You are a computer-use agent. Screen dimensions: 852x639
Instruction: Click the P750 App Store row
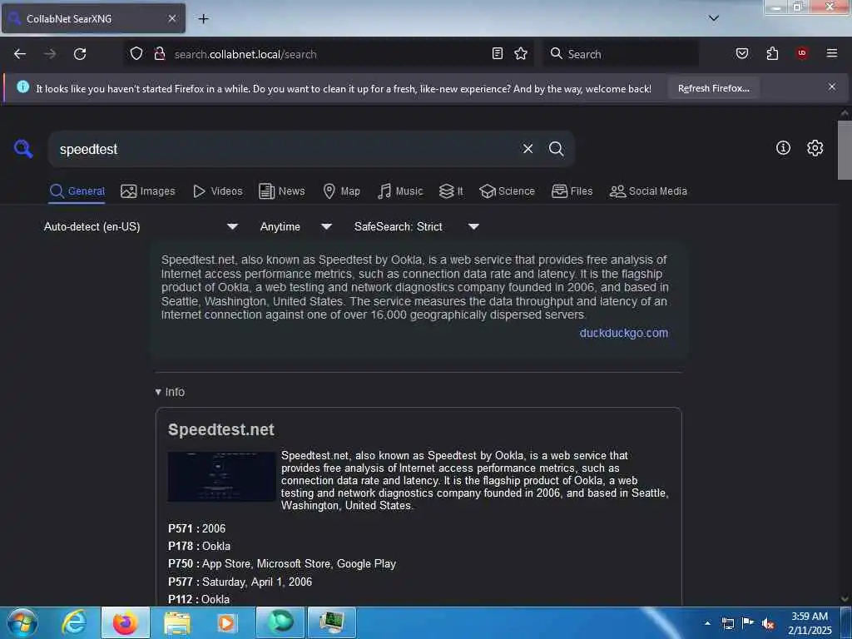[x=281, y=564]
